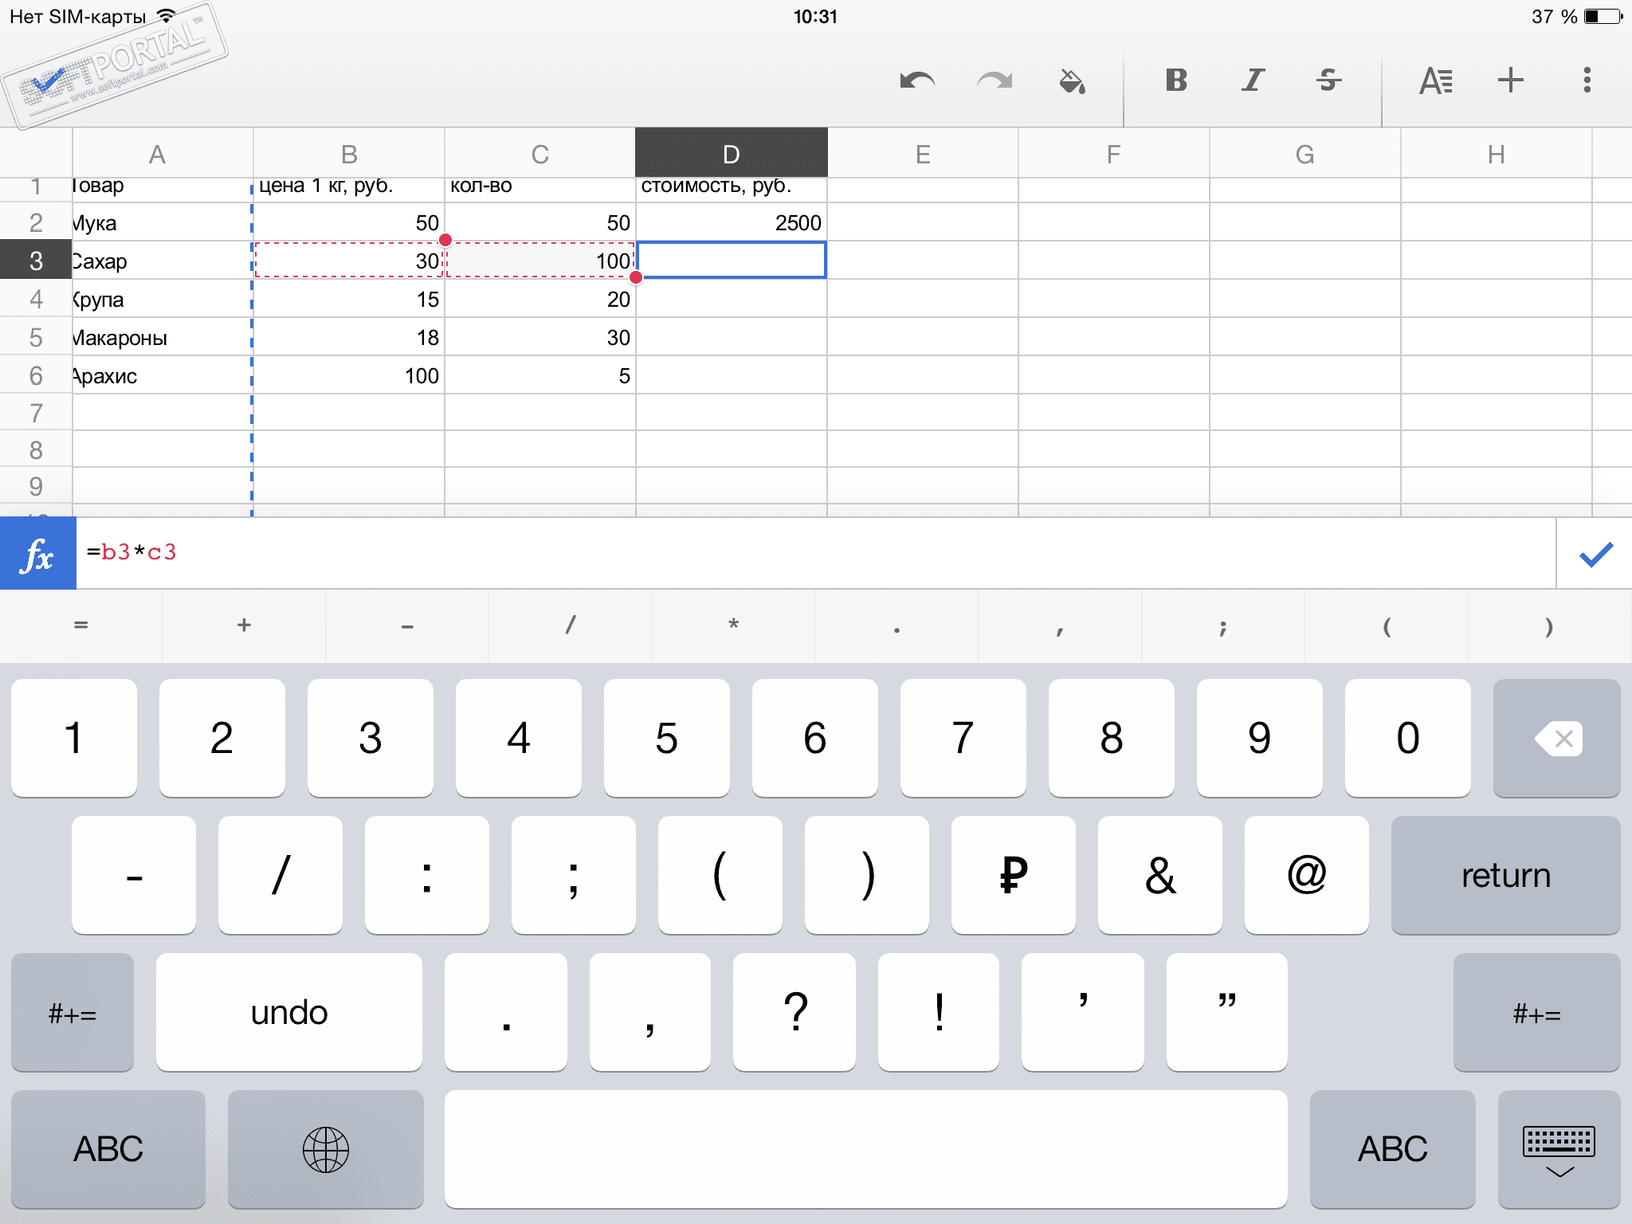This screenshot has height=1224, width=1632.
Task: Toggle italic formatting
Action: click(1253, 80)
